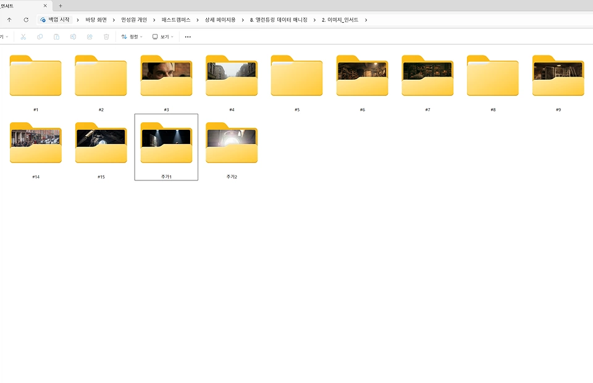This screenshot has width=593, height=383.
Task: Navigate to 바탕 화면 breadcrumb
Action: (96, 20)
